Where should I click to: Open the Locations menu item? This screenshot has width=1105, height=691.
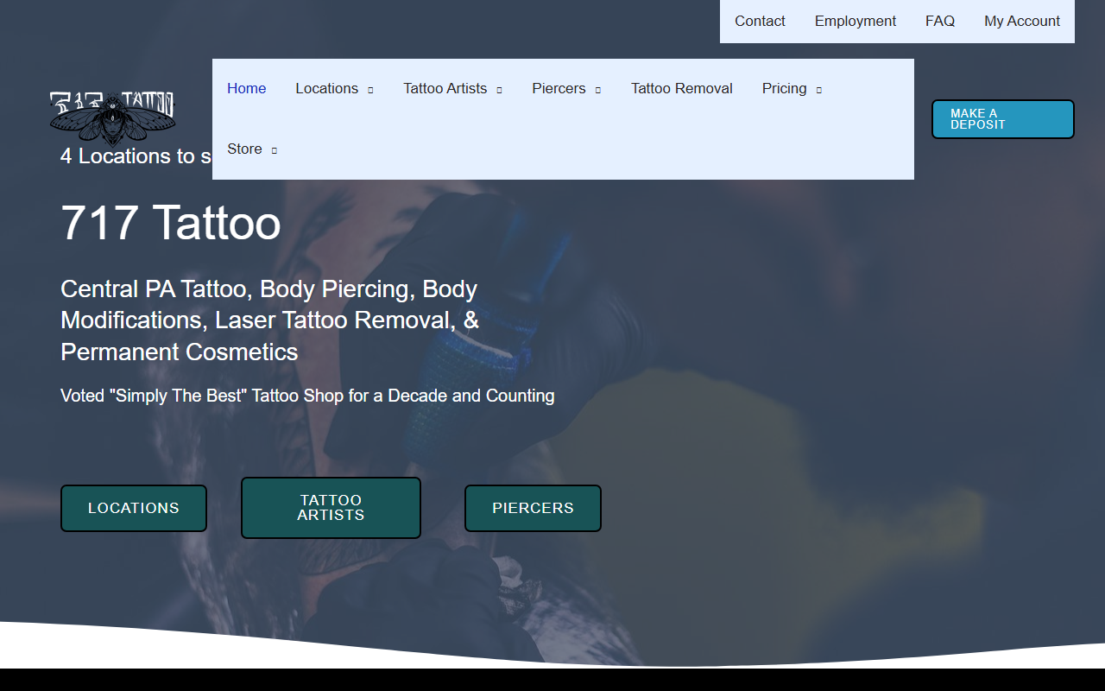pyautogui.click(x=326, y=89)
